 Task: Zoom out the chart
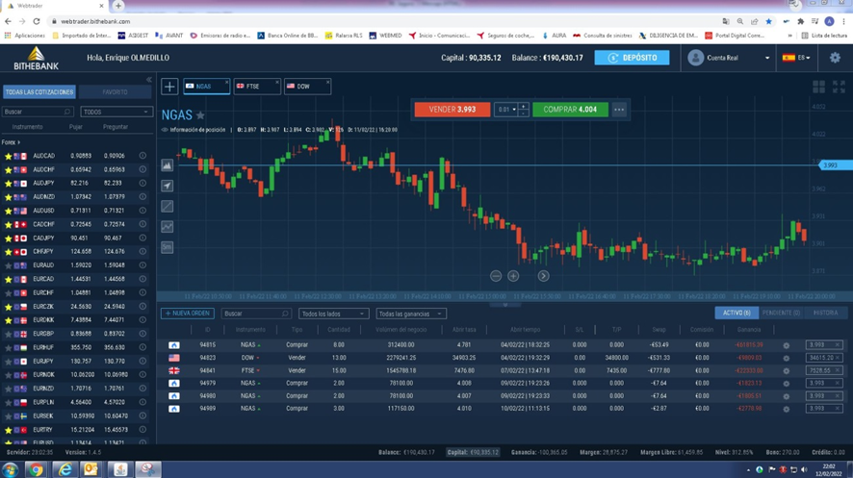tap(496, 276)
